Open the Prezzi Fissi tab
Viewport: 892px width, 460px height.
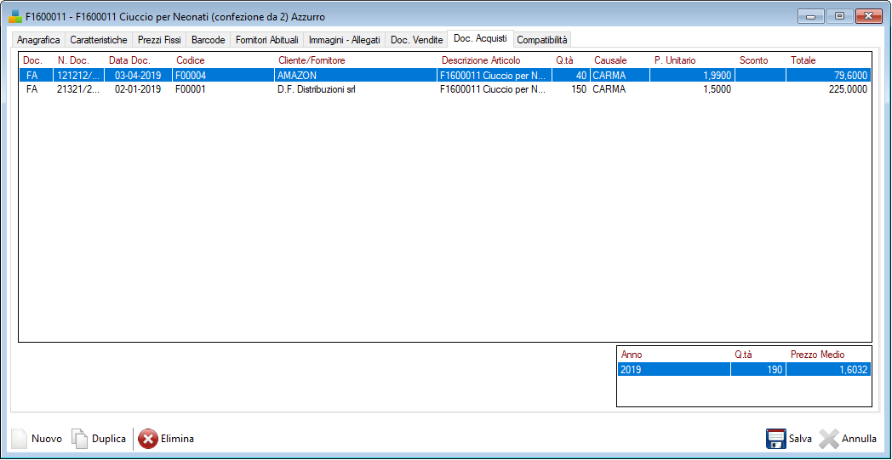(x=159, y=40)
